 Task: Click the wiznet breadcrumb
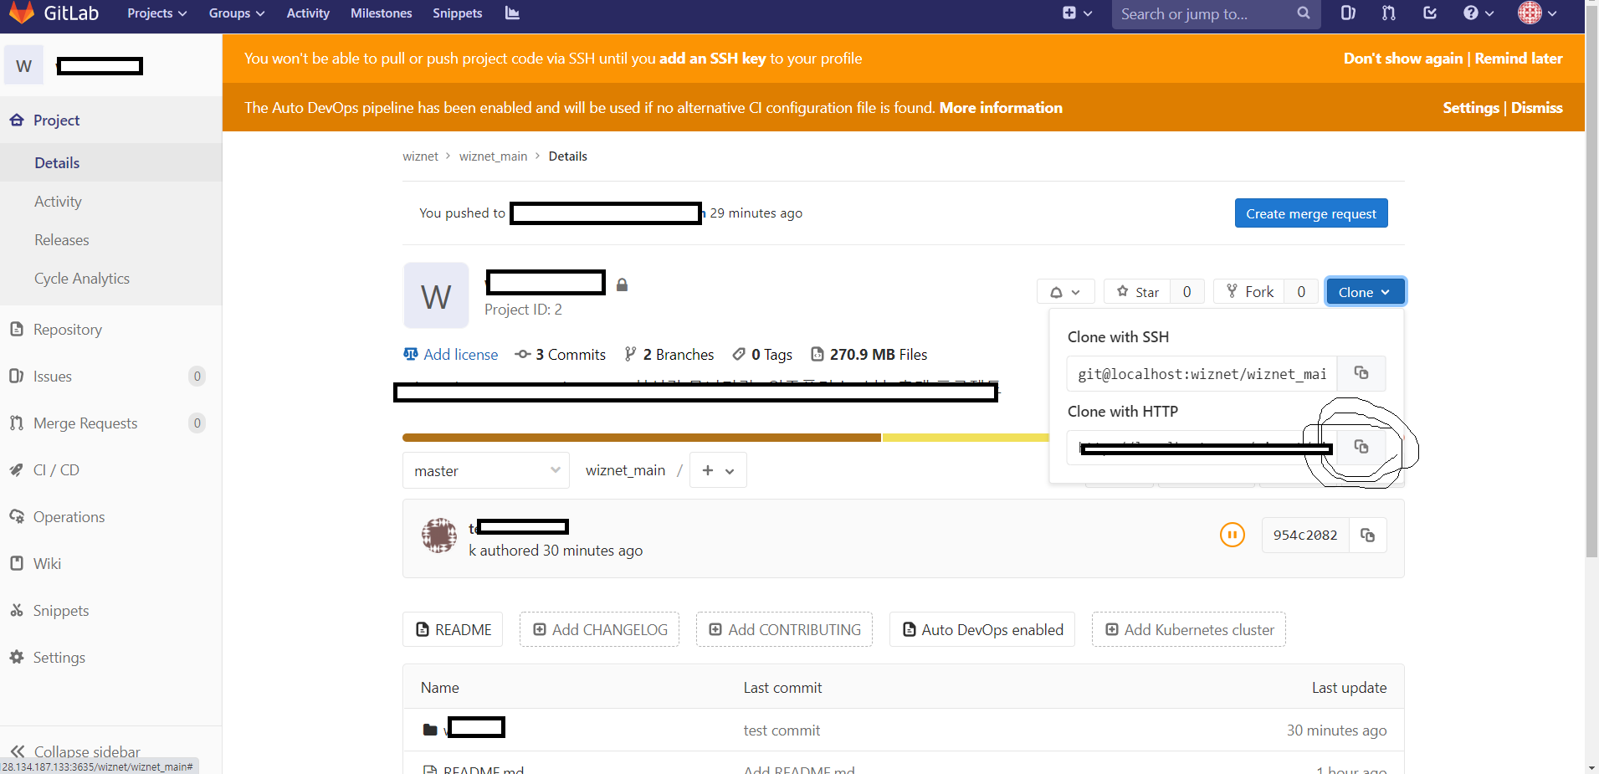click(x=420, y=156)
